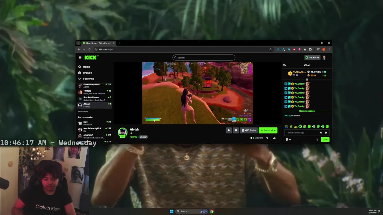This screenshot has width=383, height=215.
Task: Click the report warning triangle icon
Action: click(x=274, y=138)
